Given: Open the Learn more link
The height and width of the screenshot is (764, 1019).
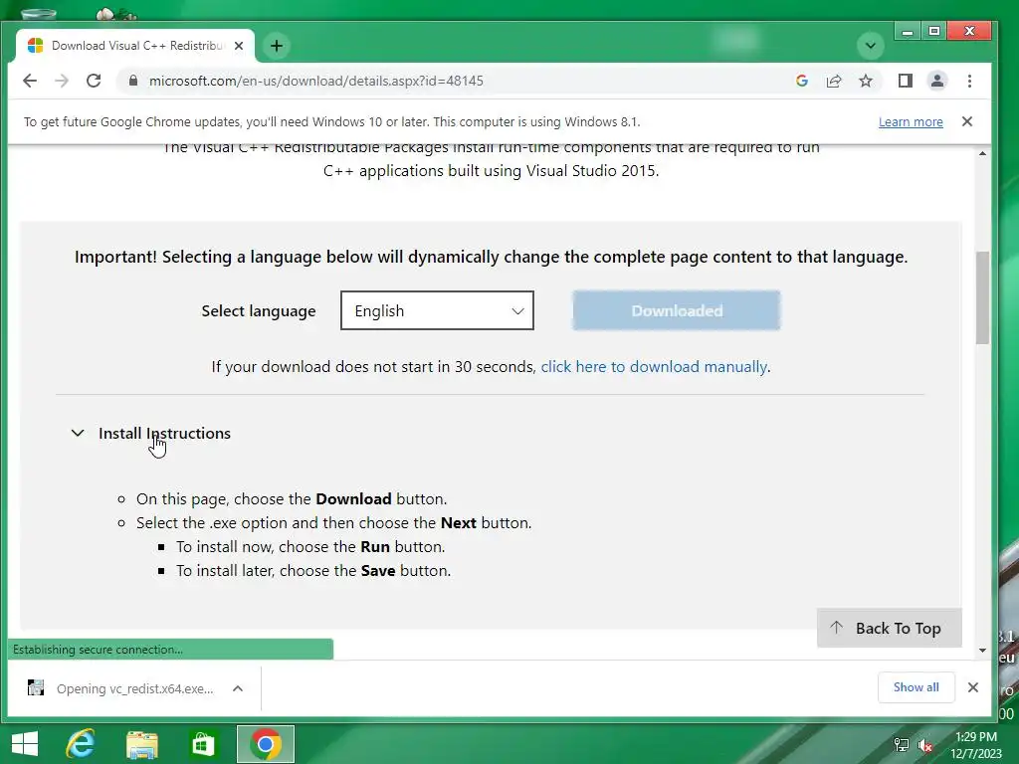Looking at the screenshot, I should [911, 121].
